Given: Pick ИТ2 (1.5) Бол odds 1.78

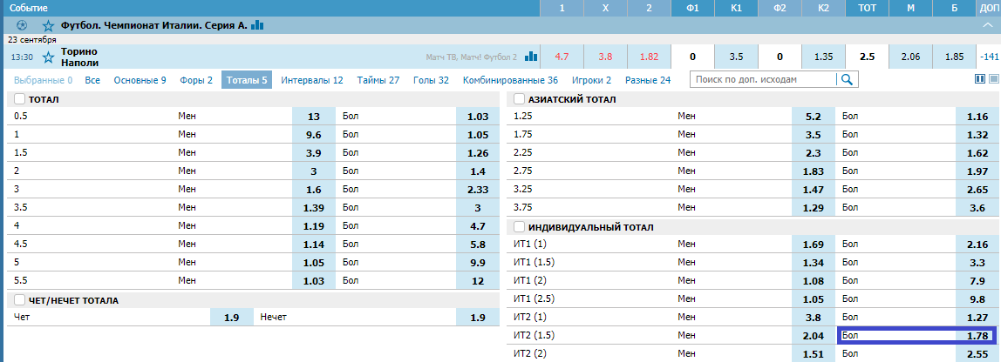Looking at the screenshot, I should pos(978,336).
